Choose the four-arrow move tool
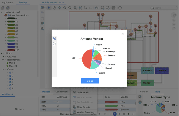179x116 pixels. (59, 8)
